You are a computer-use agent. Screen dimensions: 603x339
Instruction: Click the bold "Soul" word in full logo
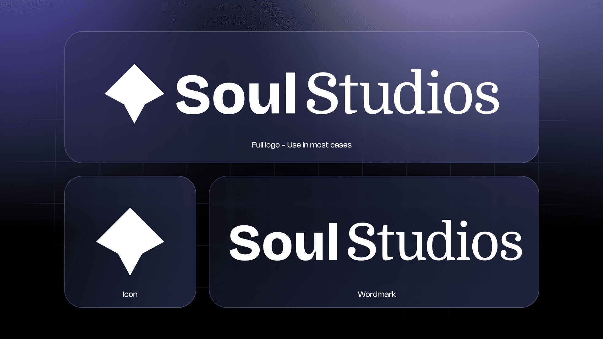[236, 94]
